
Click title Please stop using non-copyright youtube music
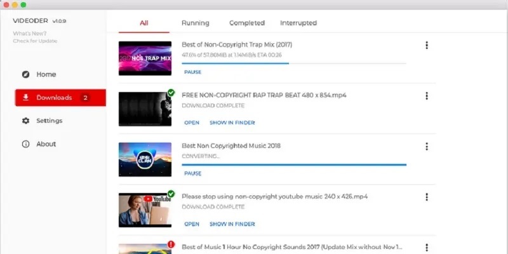[275, 197]
